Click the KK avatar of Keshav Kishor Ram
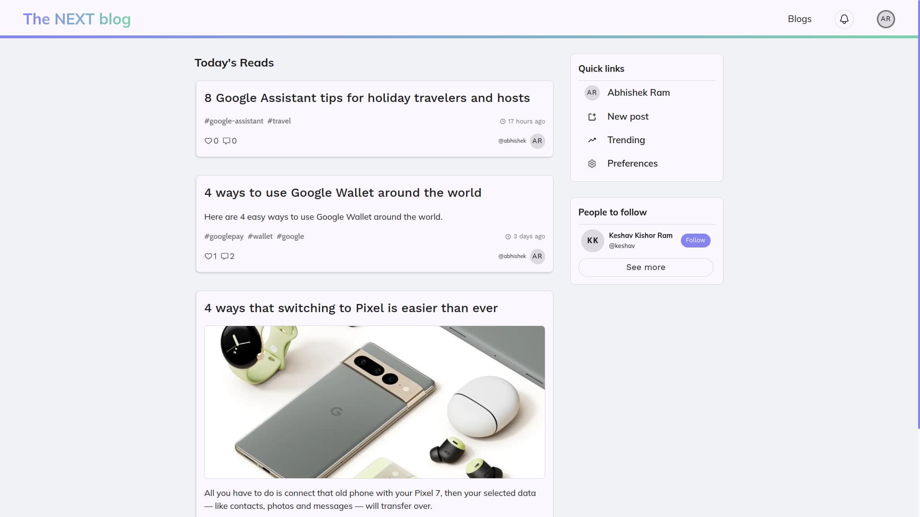The width and height of the screenshot is (920, 517). point(593,240)
